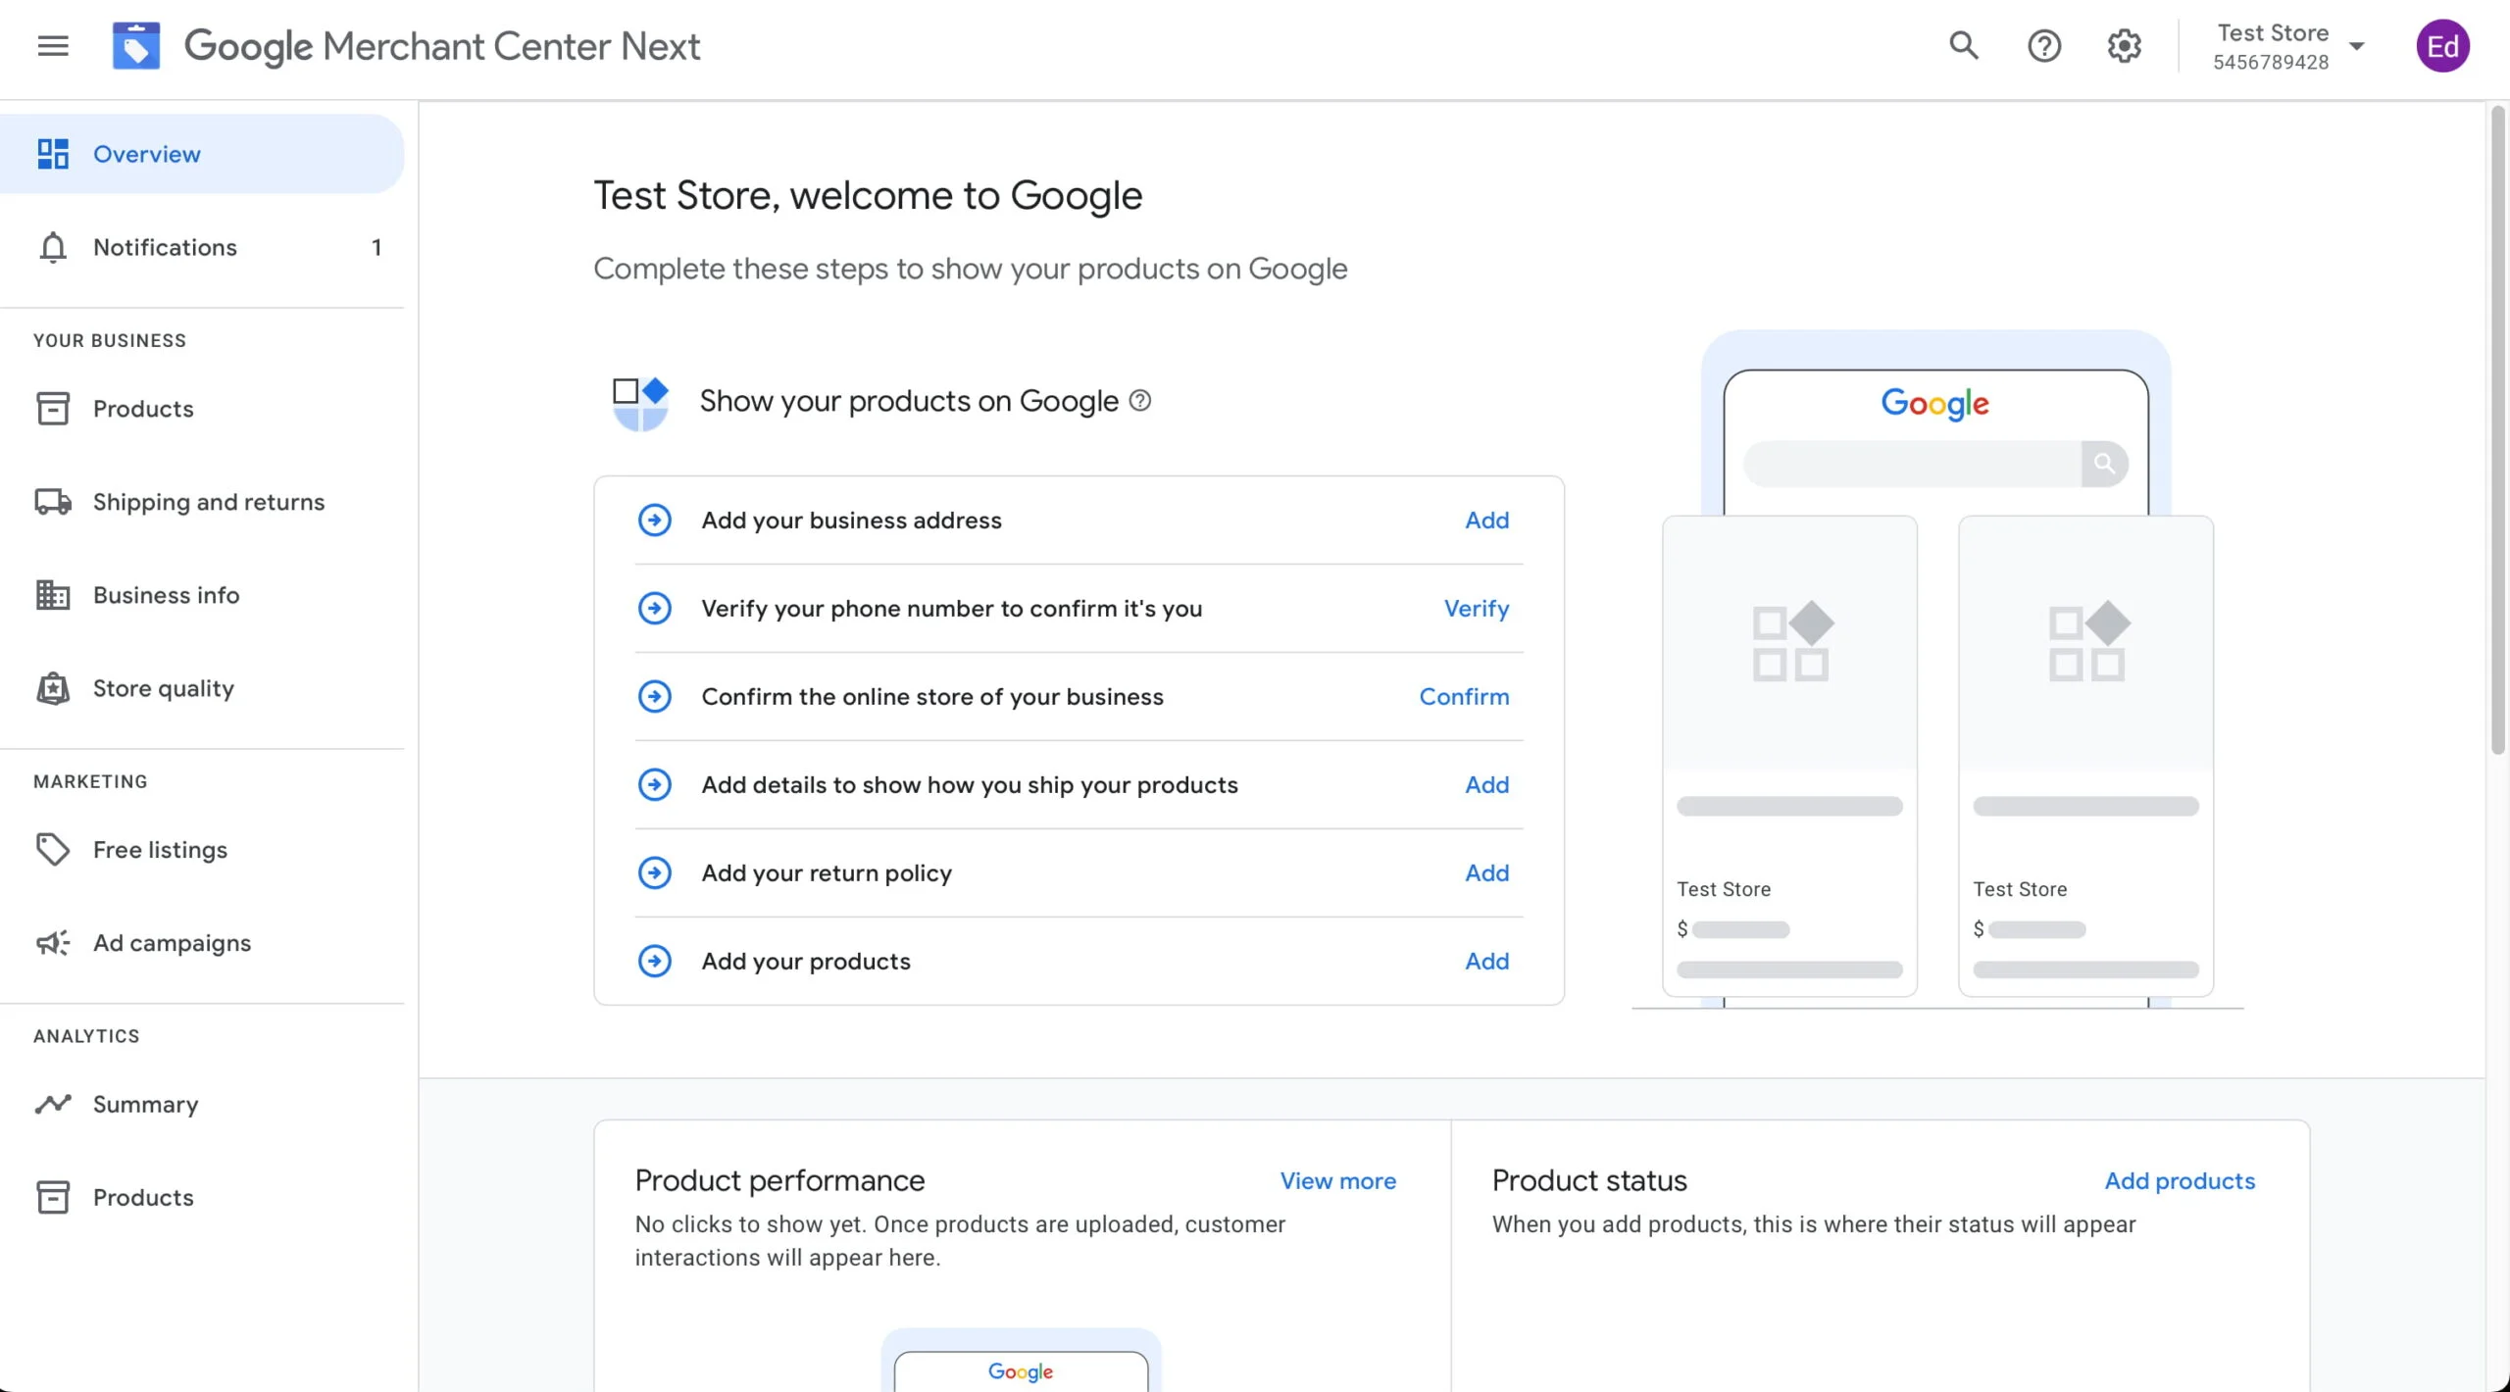
Task: Click the Your Business Products box icon
Action: point(53,409)
